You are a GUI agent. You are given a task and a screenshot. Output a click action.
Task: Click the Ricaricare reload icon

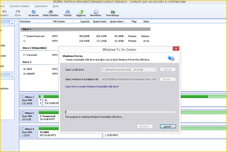(x=33, y=12)
